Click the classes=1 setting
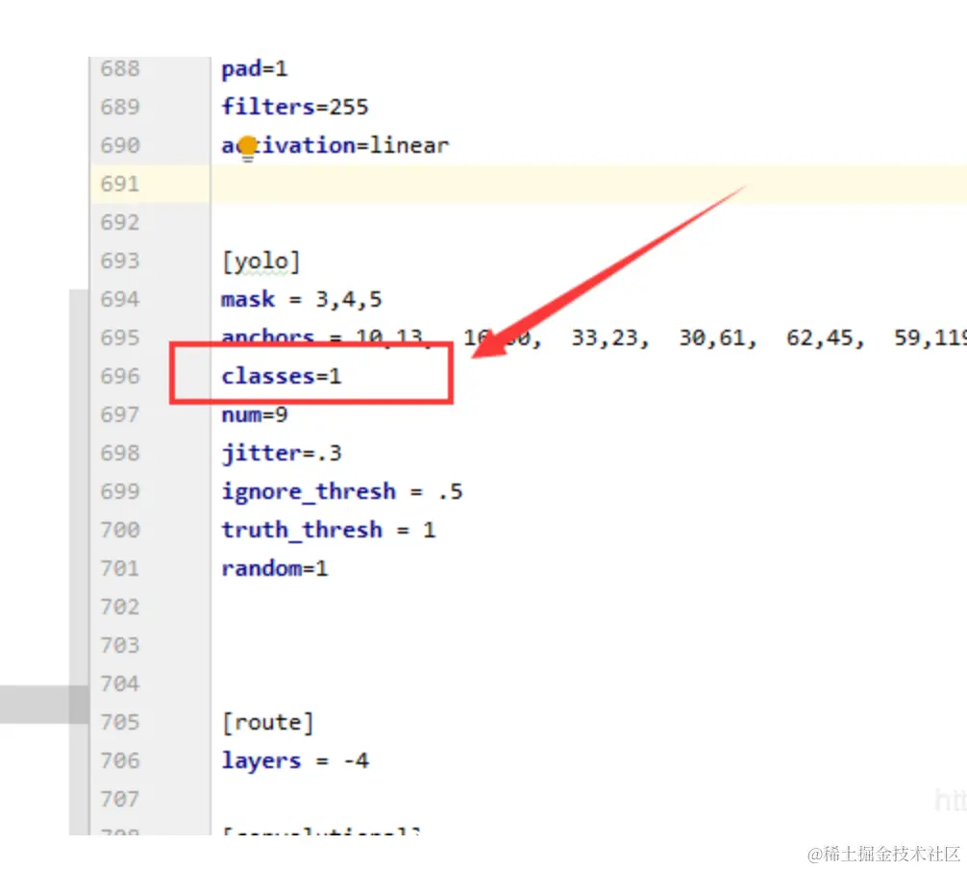Screen dimensions: 967x870 pyautogui.click(x=282, y=376)
